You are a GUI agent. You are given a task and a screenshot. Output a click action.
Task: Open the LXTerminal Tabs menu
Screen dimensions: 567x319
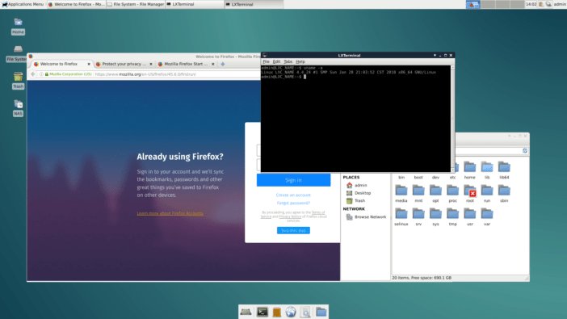pos(288,62)
